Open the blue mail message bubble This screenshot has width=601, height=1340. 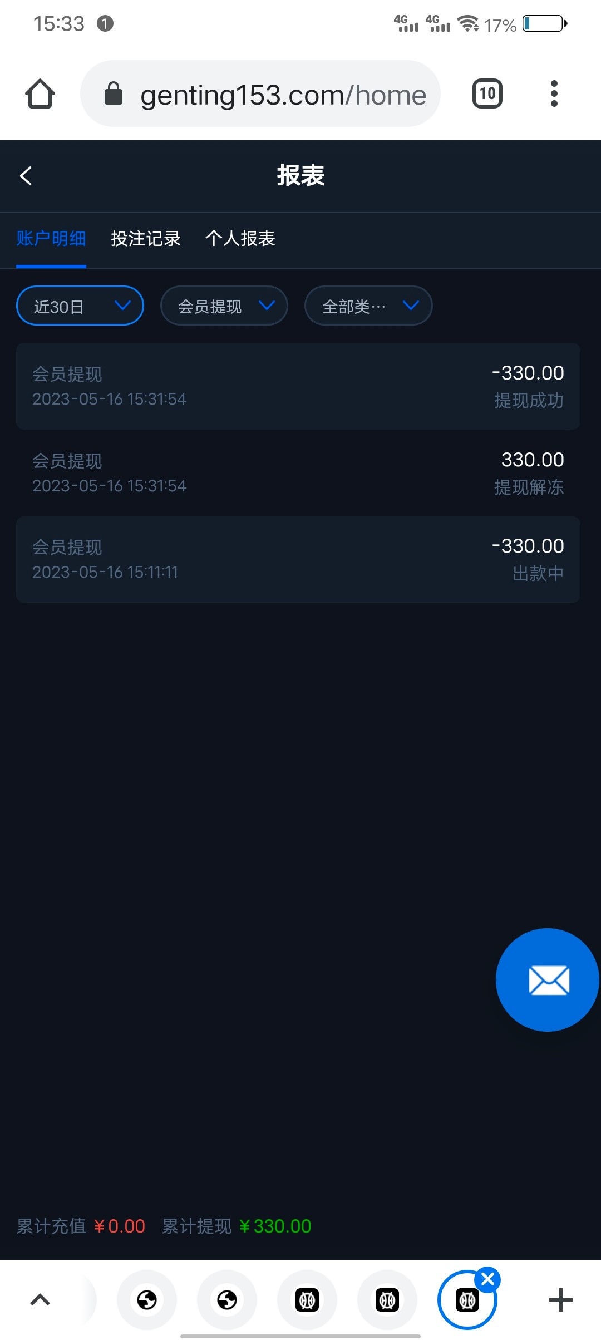point(548,979)
